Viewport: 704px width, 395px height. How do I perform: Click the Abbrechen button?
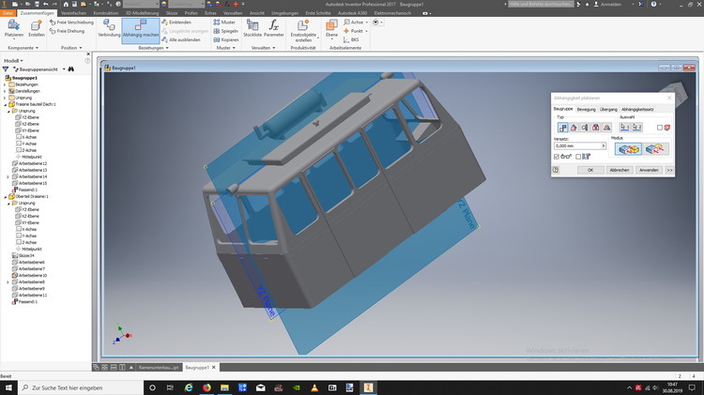[619, 170]
